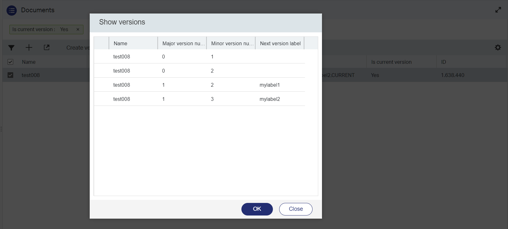Click the Minor version number column header

pyautogui.click(x=230, y=43)
